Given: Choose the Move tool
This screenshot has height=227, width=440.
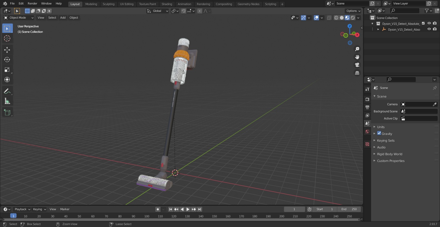Looking at the screenshot, I should coord(7,50).
